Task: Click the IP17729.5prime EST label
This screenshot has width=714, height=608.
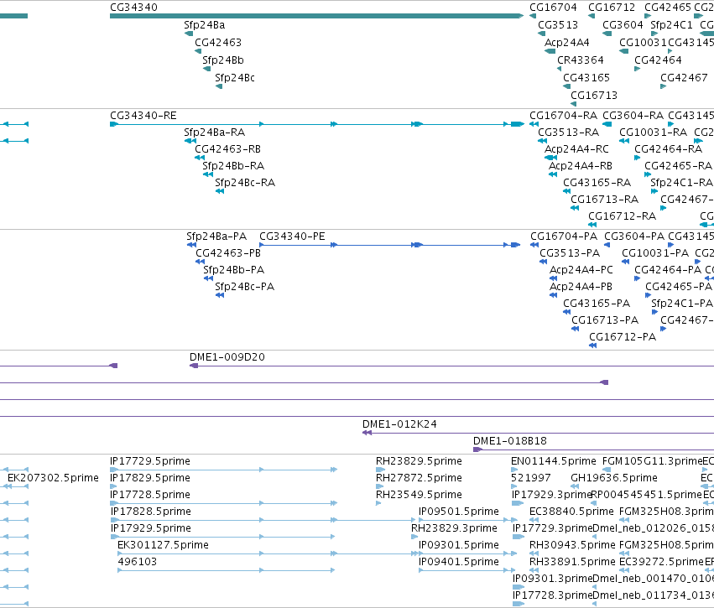Action: coord(150,462)
